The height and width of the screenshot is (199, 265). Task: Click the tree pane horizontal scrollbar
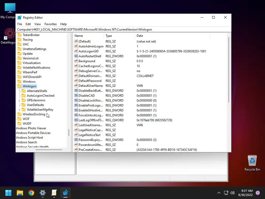tap(49, 150)
